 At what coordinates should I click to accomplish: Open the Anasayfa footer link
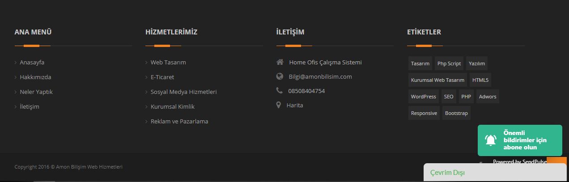(32, 63)
